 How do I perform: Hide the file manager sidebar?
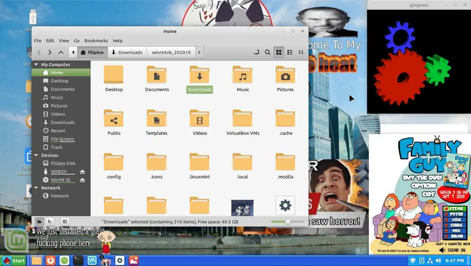point(65,222)
